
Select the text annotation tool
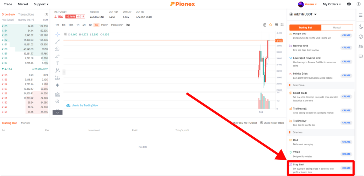(58, 63)
